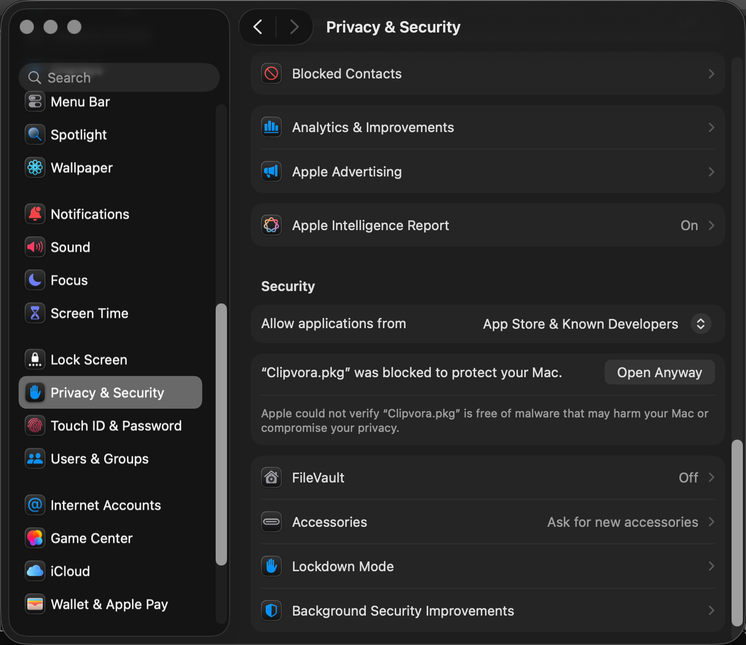The height and width of the screenshot is (645, 746).
Task: Open the Allow applications from popup stepper
Action: point(701,324)
